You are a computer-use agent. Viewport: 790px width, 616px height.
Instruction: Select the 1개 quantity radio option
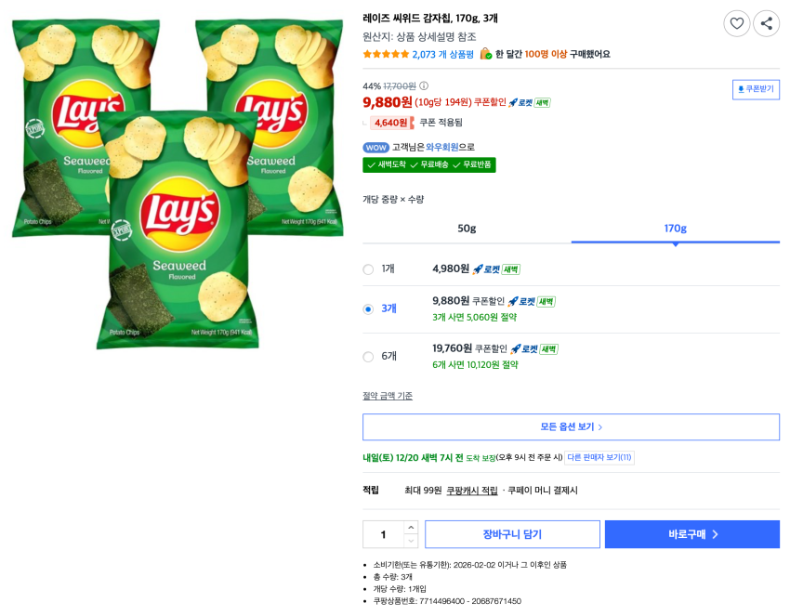click(368, 269)
